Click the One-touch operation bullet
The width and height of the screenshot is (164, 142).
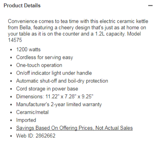pyautogui.click(x=39, y=65)
